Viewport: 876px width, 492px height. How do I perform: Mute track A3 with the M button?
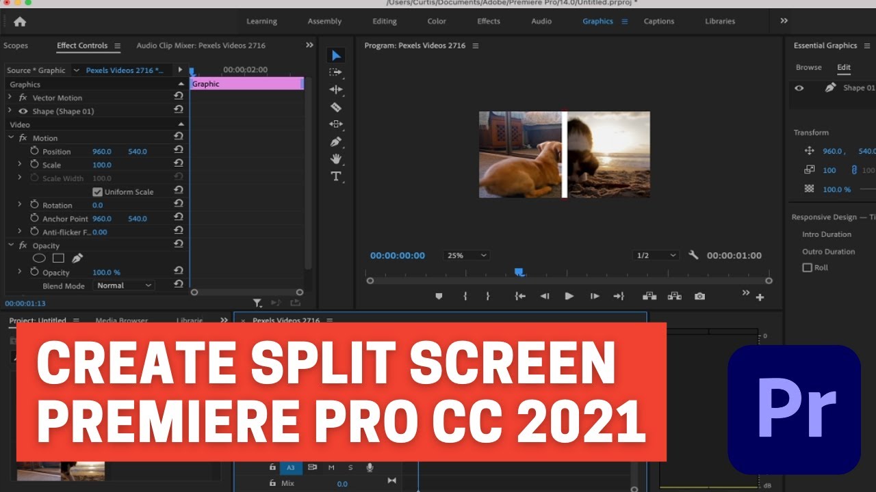(332, 467)
